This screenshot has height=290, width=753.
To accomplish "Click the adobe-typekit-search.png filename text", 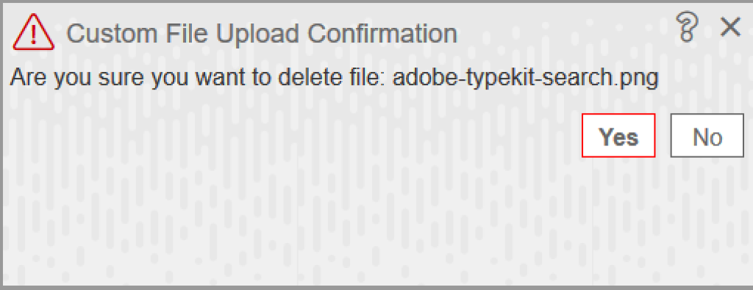I will [x=524, y=78].
